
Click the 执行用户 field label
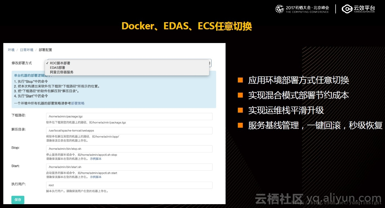tap(19, 184)
